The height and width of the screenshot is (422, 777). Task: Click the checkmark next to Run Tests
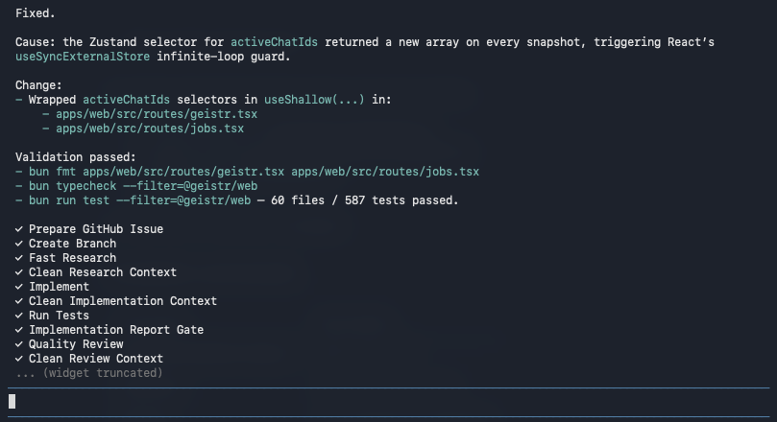coord(19,316)
